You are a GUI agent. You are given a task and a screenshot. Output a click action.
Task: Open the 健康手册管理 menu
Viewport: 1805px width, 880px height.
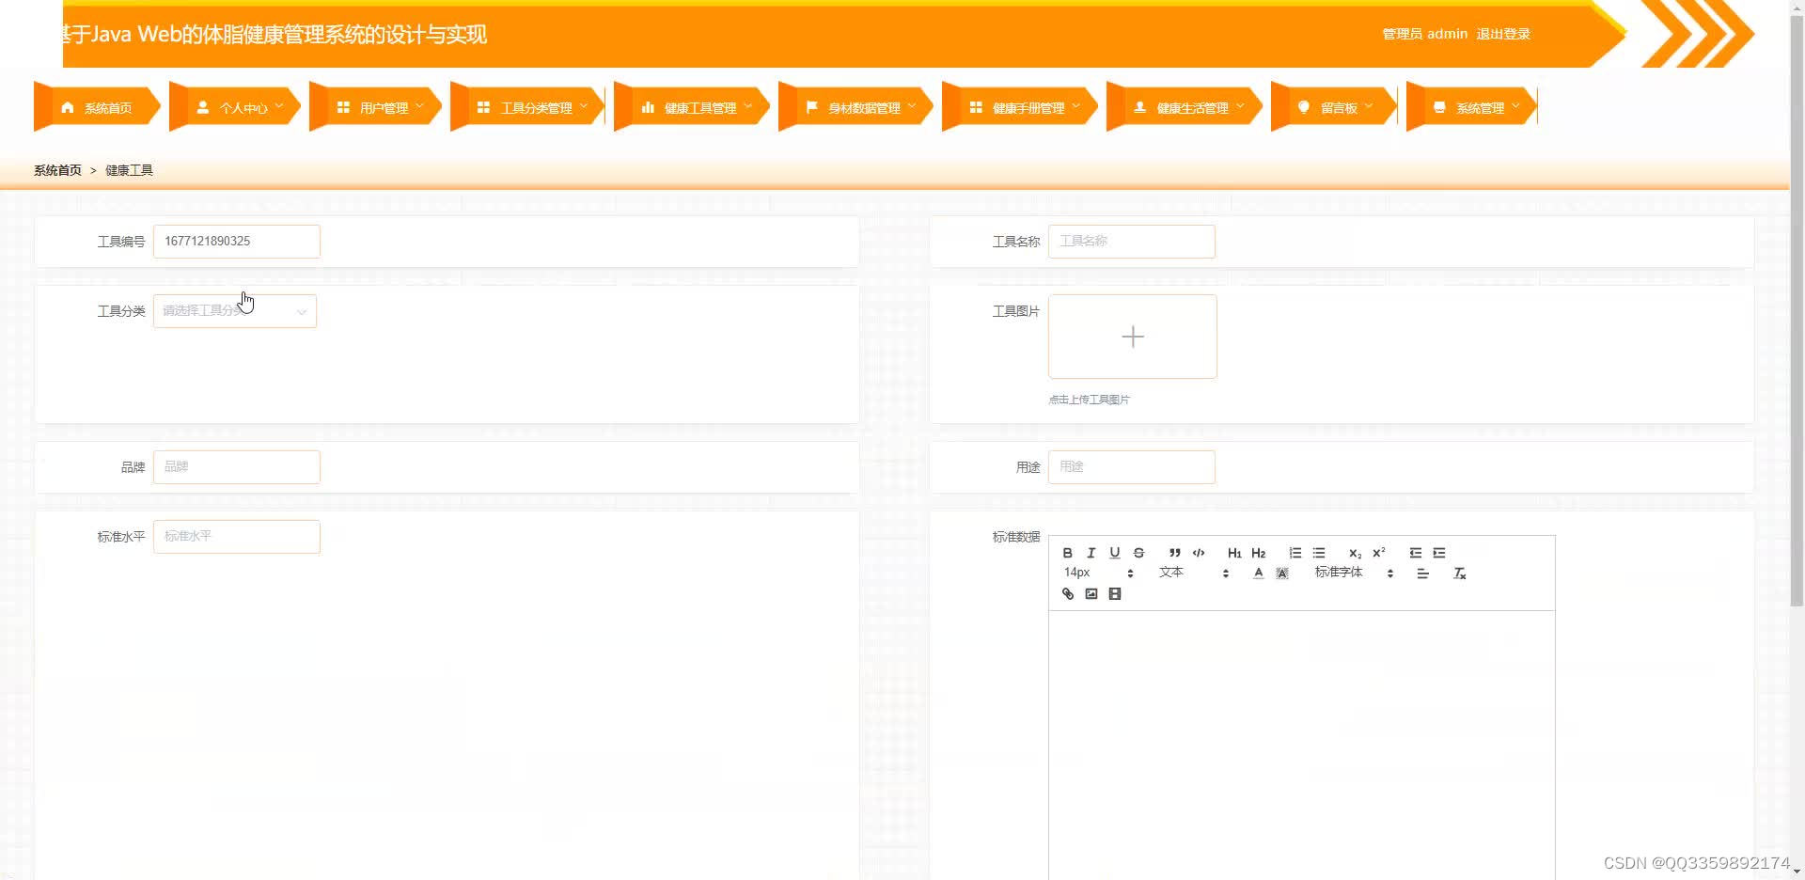click(1019, 108)
